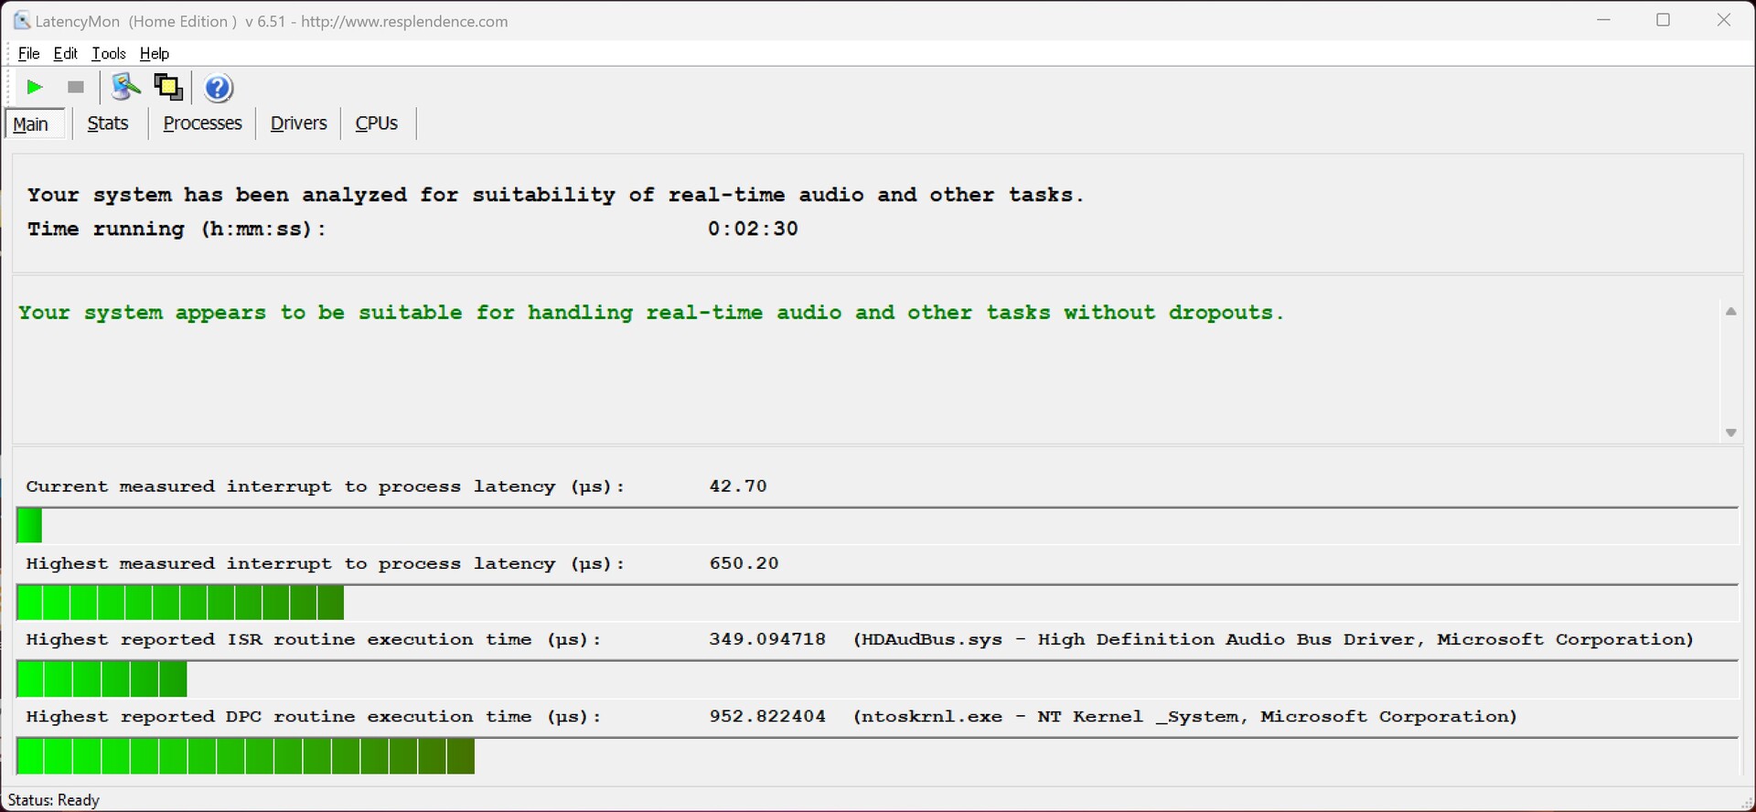Start monitoring with the green play icon
The width and height of the screenshot is (1756, 812).
coord(35,88)
